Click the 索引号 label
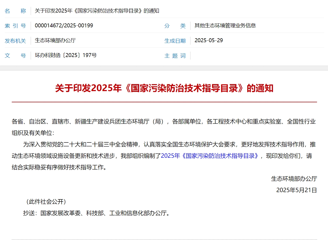Viewport: 328px width, 240px height. [x=15, y=26]
